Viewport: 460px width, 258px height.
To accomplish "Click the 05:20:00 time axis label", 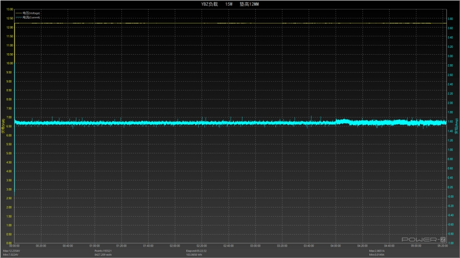I will pyautogui.click(x=443, y=246).
